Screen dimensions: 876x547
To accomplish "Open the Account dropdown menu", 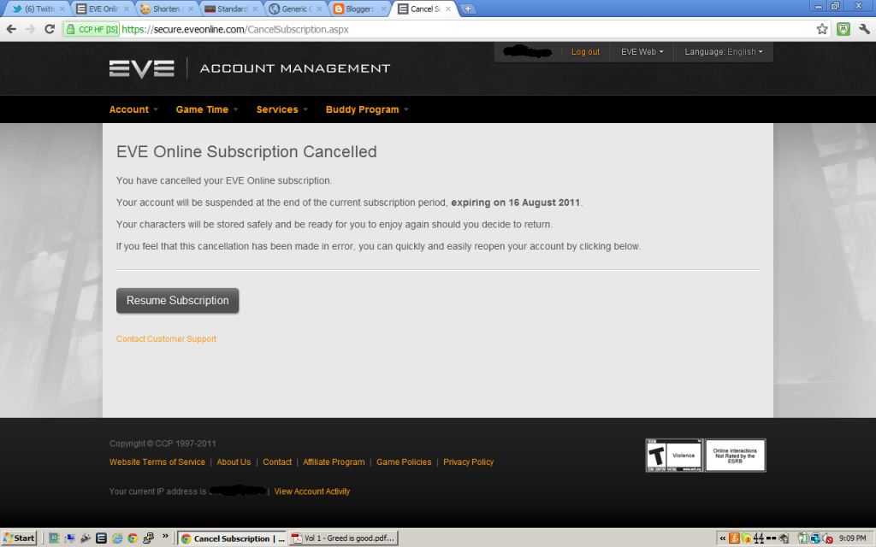I will pos(133,109).
